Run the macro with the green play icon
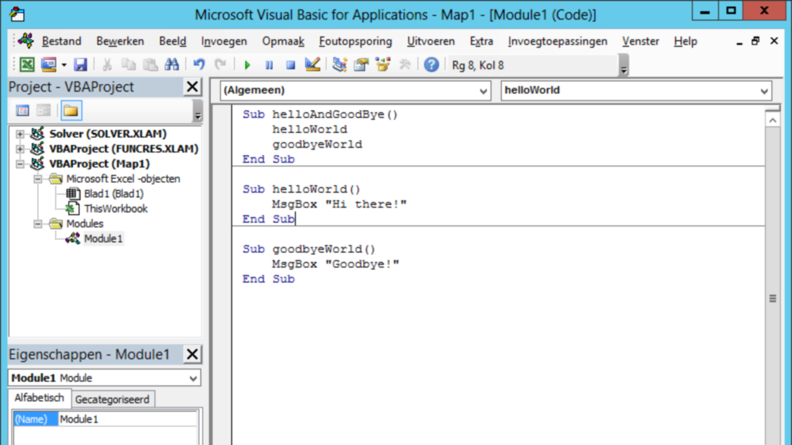 coord(247,65)
